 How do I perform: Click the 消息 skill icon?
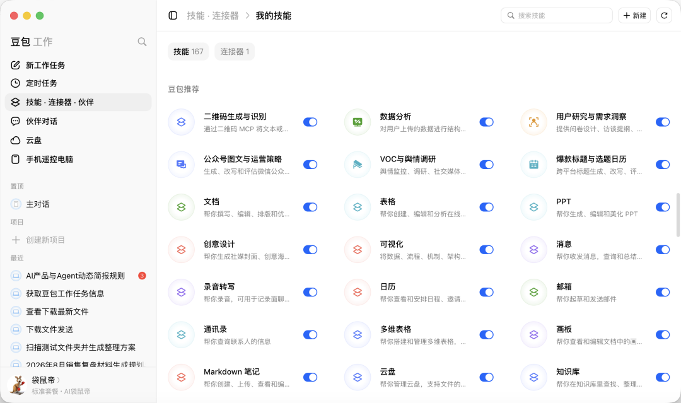(534, 250)
